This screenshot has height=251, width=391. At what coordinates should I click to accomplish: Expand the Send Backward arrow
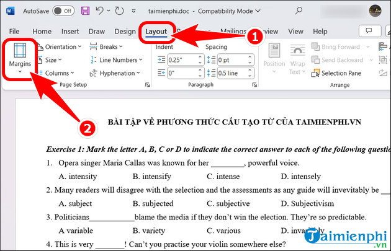tap(371, 60)
